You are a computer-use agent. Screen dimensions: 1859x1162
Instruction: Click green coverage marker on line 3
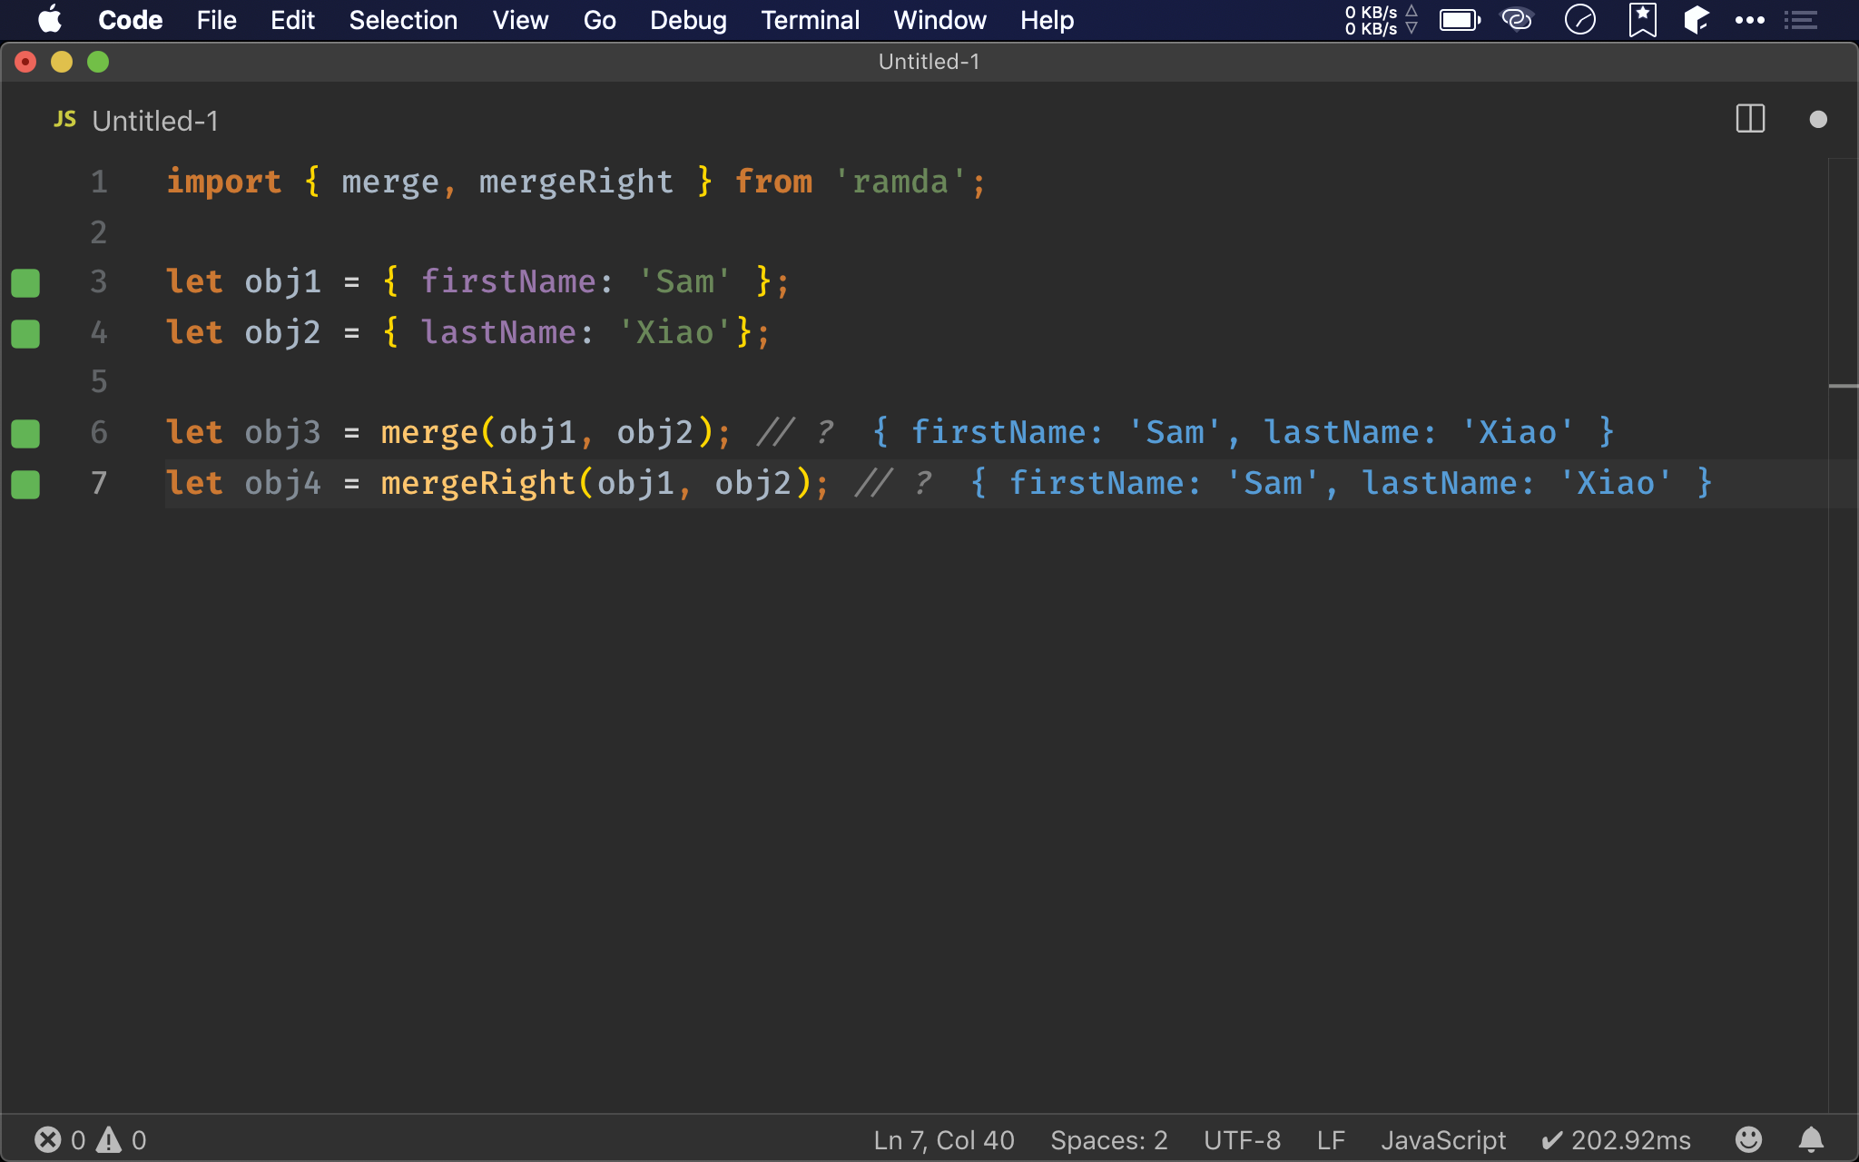pyautogui.click(x=25, y=282)
